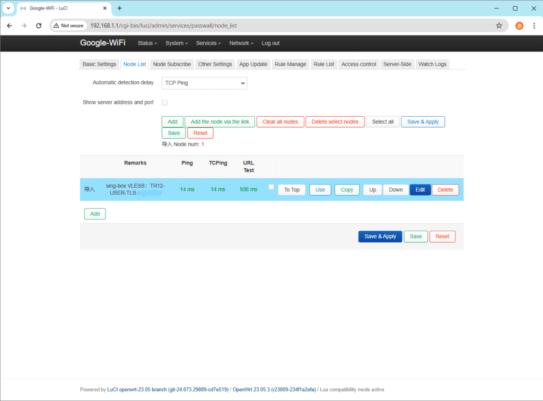Toggle Show server address and port checkbox
This screenshot has width=543, height=401.
tap(165, 102)
